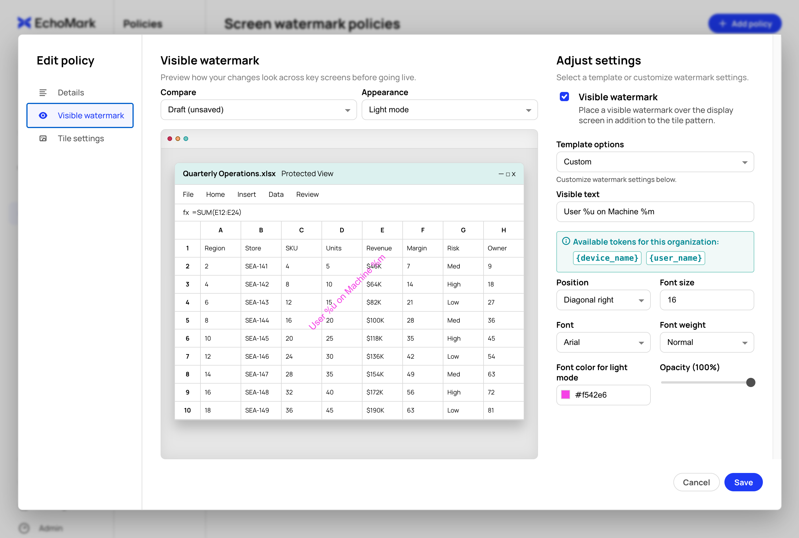Expand the Template options Custom dropdown
Screen dimensions: 799x538
655,162
